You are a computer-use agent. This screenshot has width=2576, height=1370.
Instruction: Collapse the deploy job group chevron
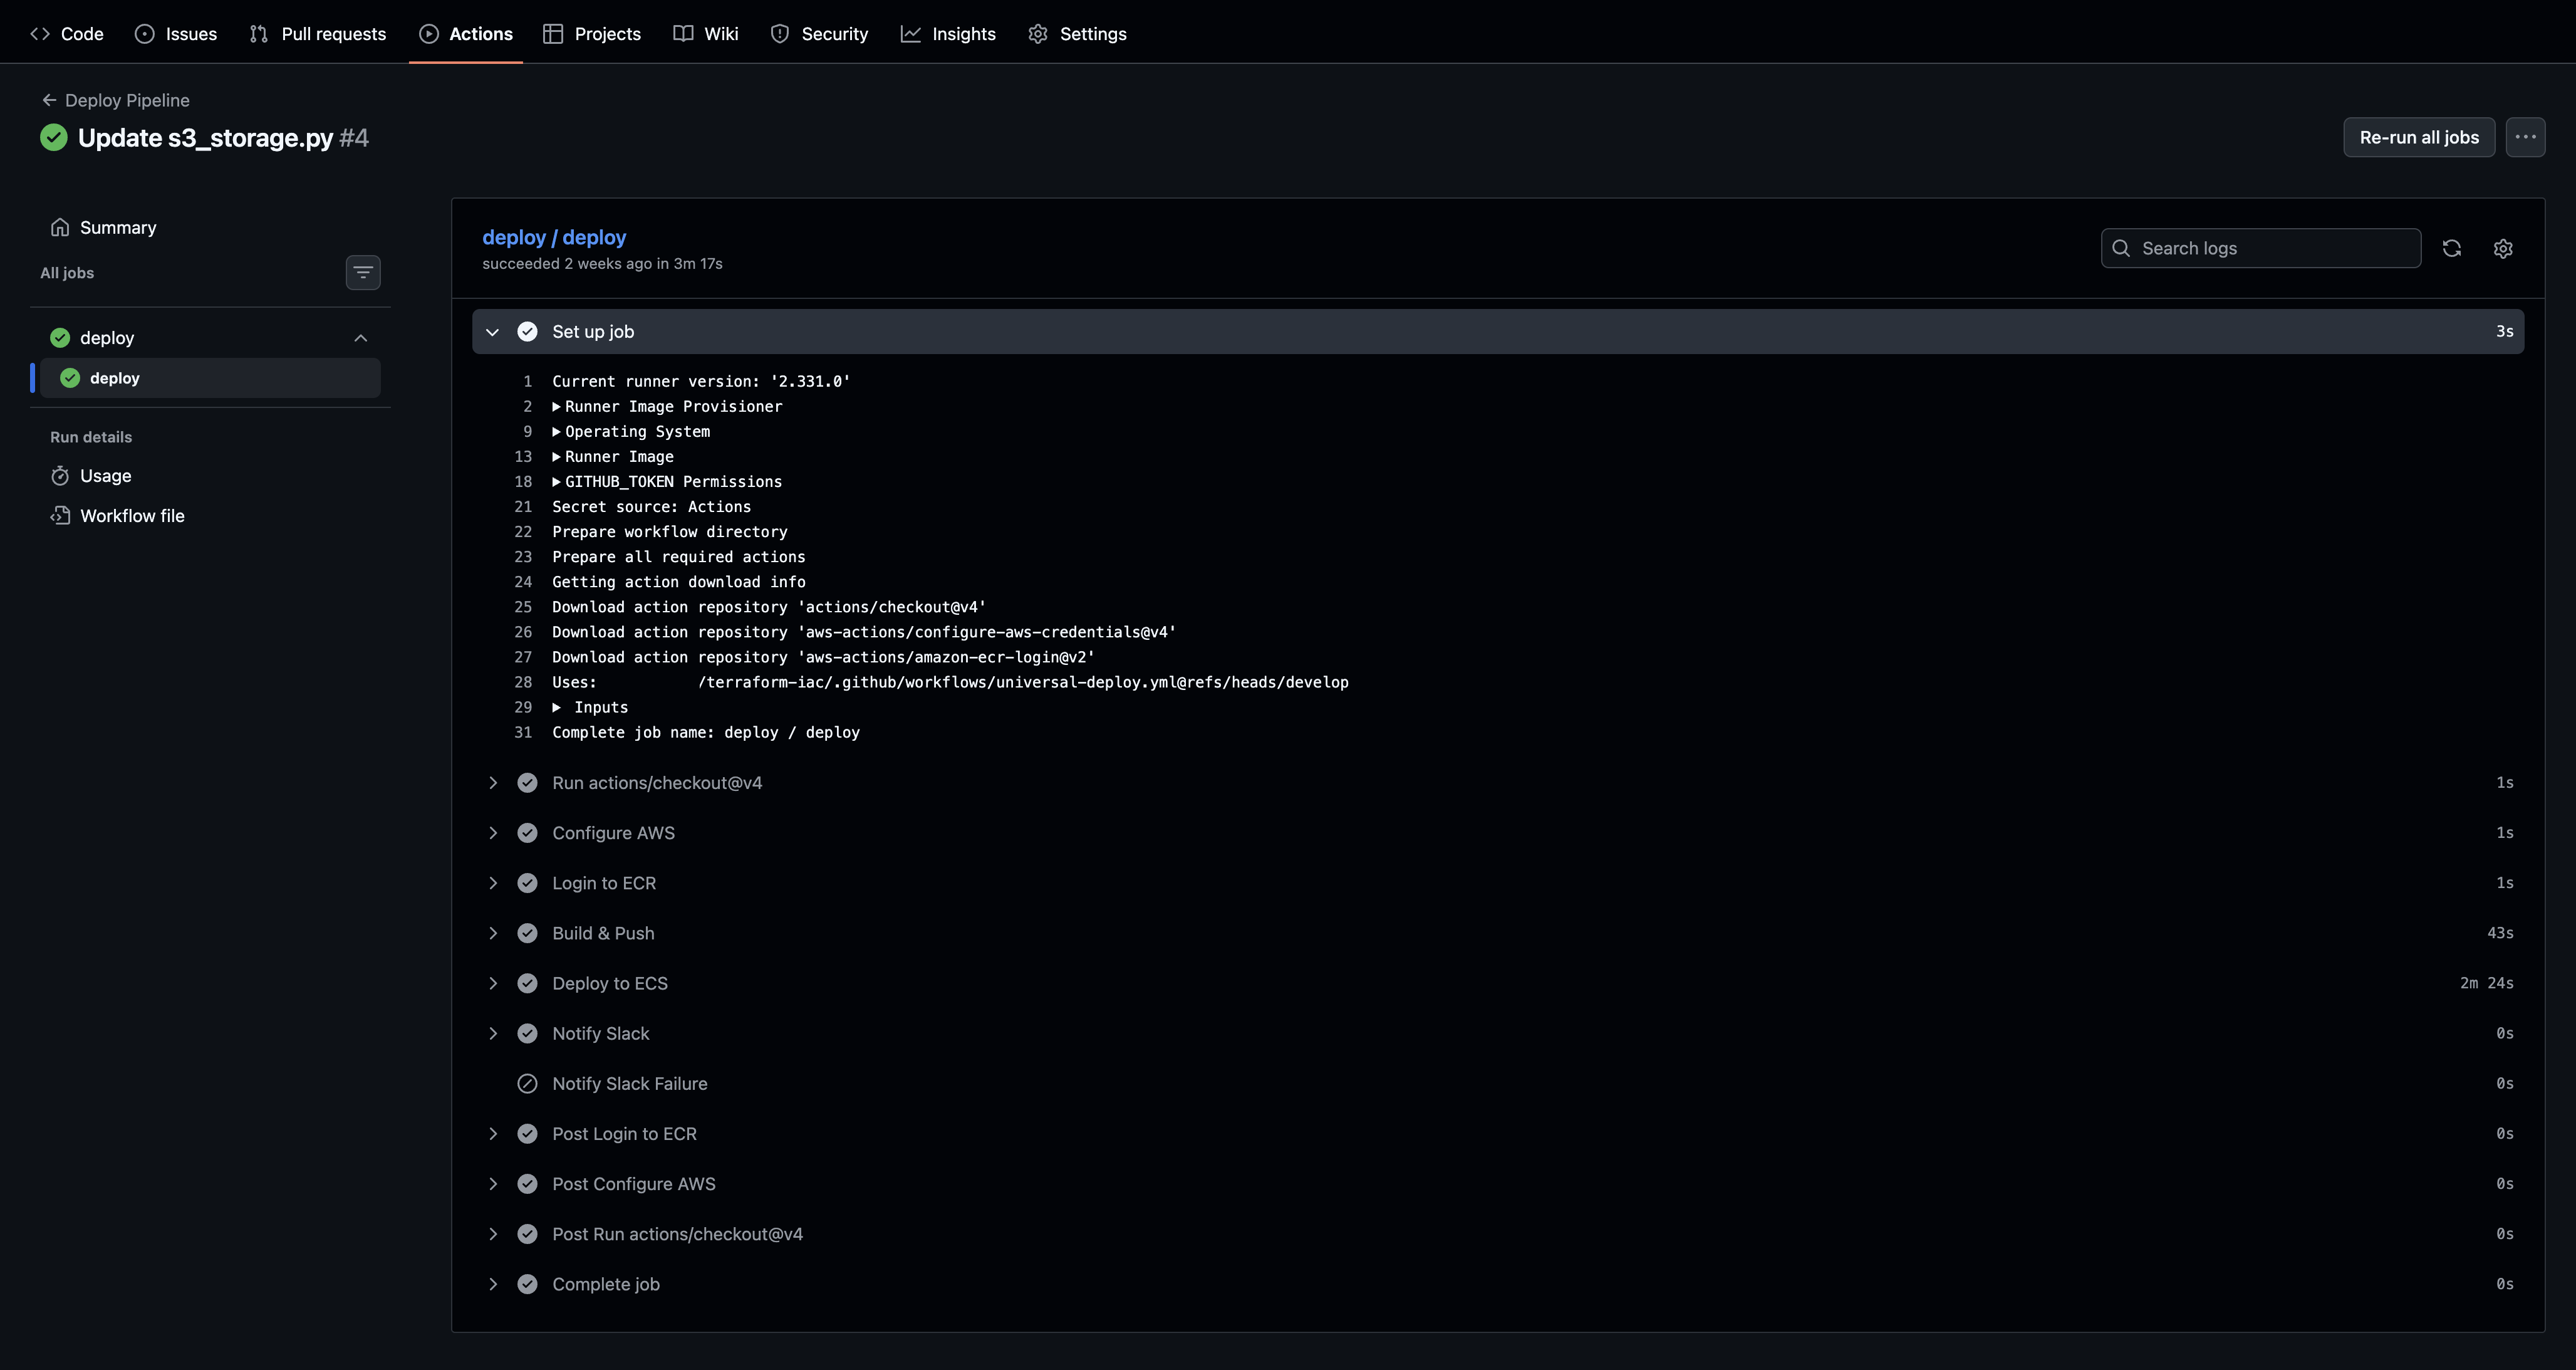click(x=361, y=338)
